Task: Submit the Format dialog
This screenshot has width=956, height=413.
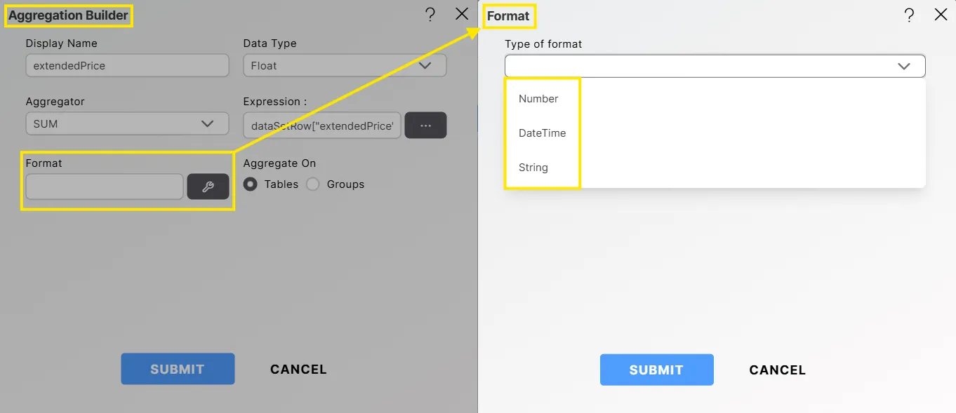Action: point(656,370)
